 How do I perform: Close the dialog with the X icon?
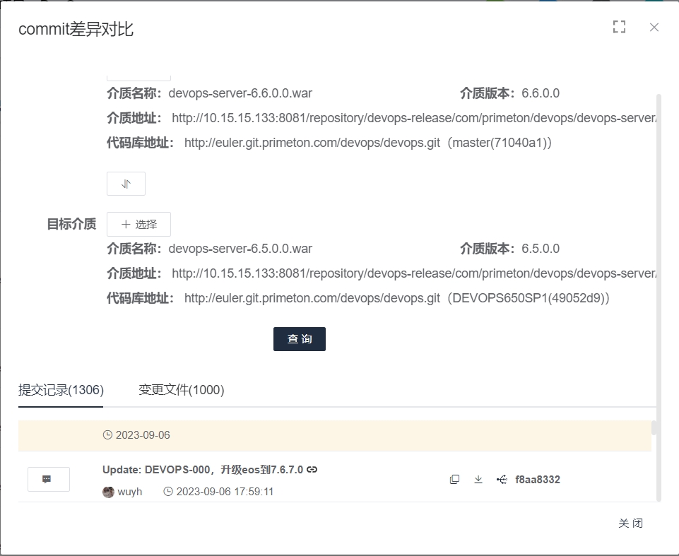[x=654, y=28]
